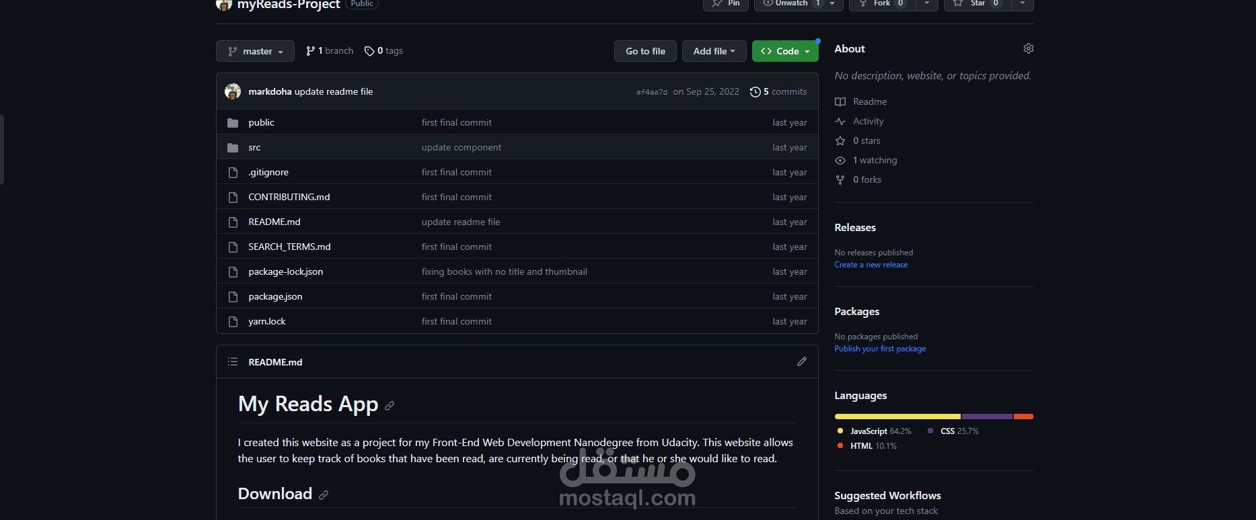This screenshot has width=1256, height=520.
Task: Click the star icon next to 0 stars
Action: click(840, 141)
